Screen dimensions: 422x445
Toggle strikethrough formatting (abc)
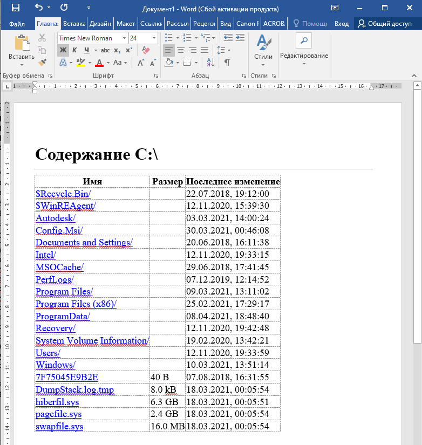(x=105, y=50)
